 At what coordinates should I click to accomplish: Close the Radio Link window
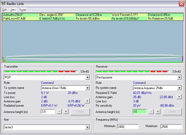click(181, 3)
